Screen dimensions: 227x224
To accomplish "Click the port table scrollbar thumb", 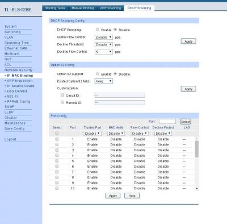I will coord(197,149).
